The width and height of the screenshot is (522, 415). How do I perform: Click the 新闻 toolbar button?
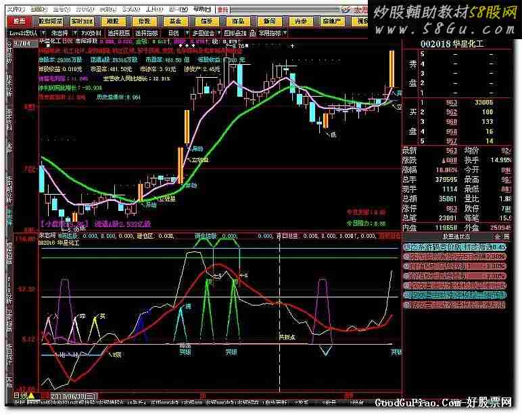[269, 22]
